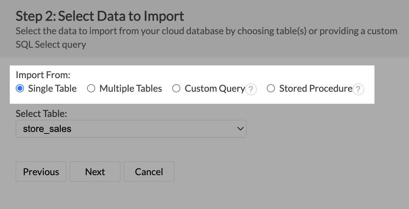Open the Select Table dropdown
The image size is (409, 209).
(x=131, y=129)
